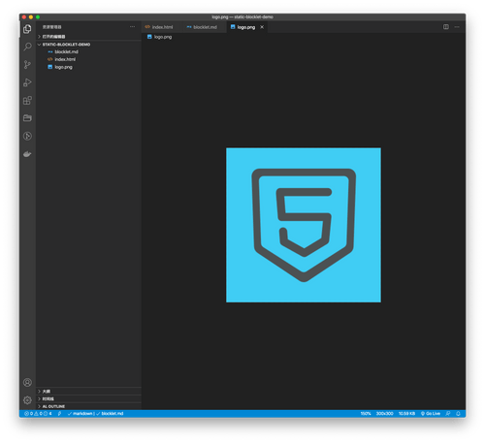
Task: Open the editor more actions ellipsis
Action: click(x=457, y=27)
